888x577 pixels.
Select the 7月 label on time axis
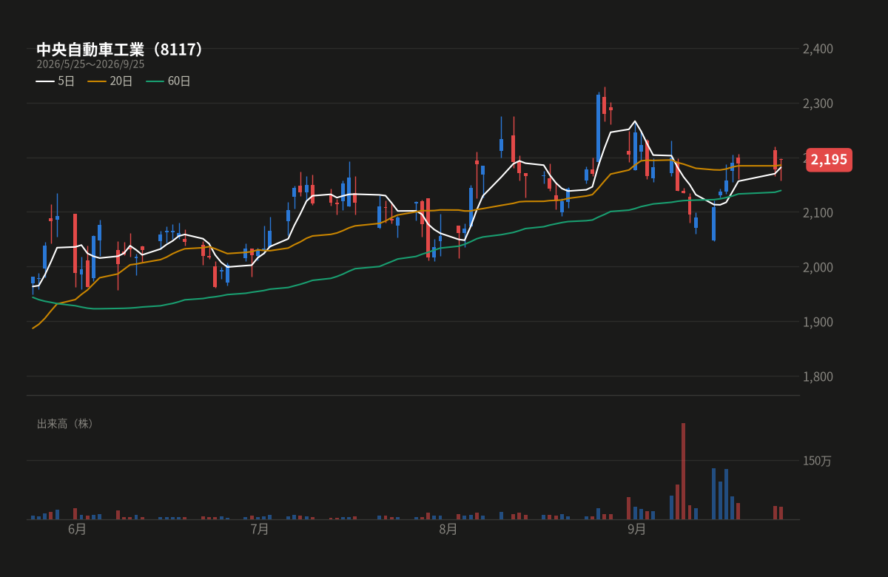coord(260,530)
